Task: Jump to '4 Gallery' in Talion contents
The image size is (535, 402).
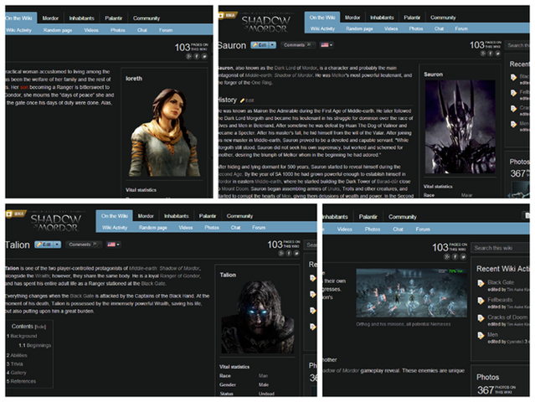Action: [16, 373]
